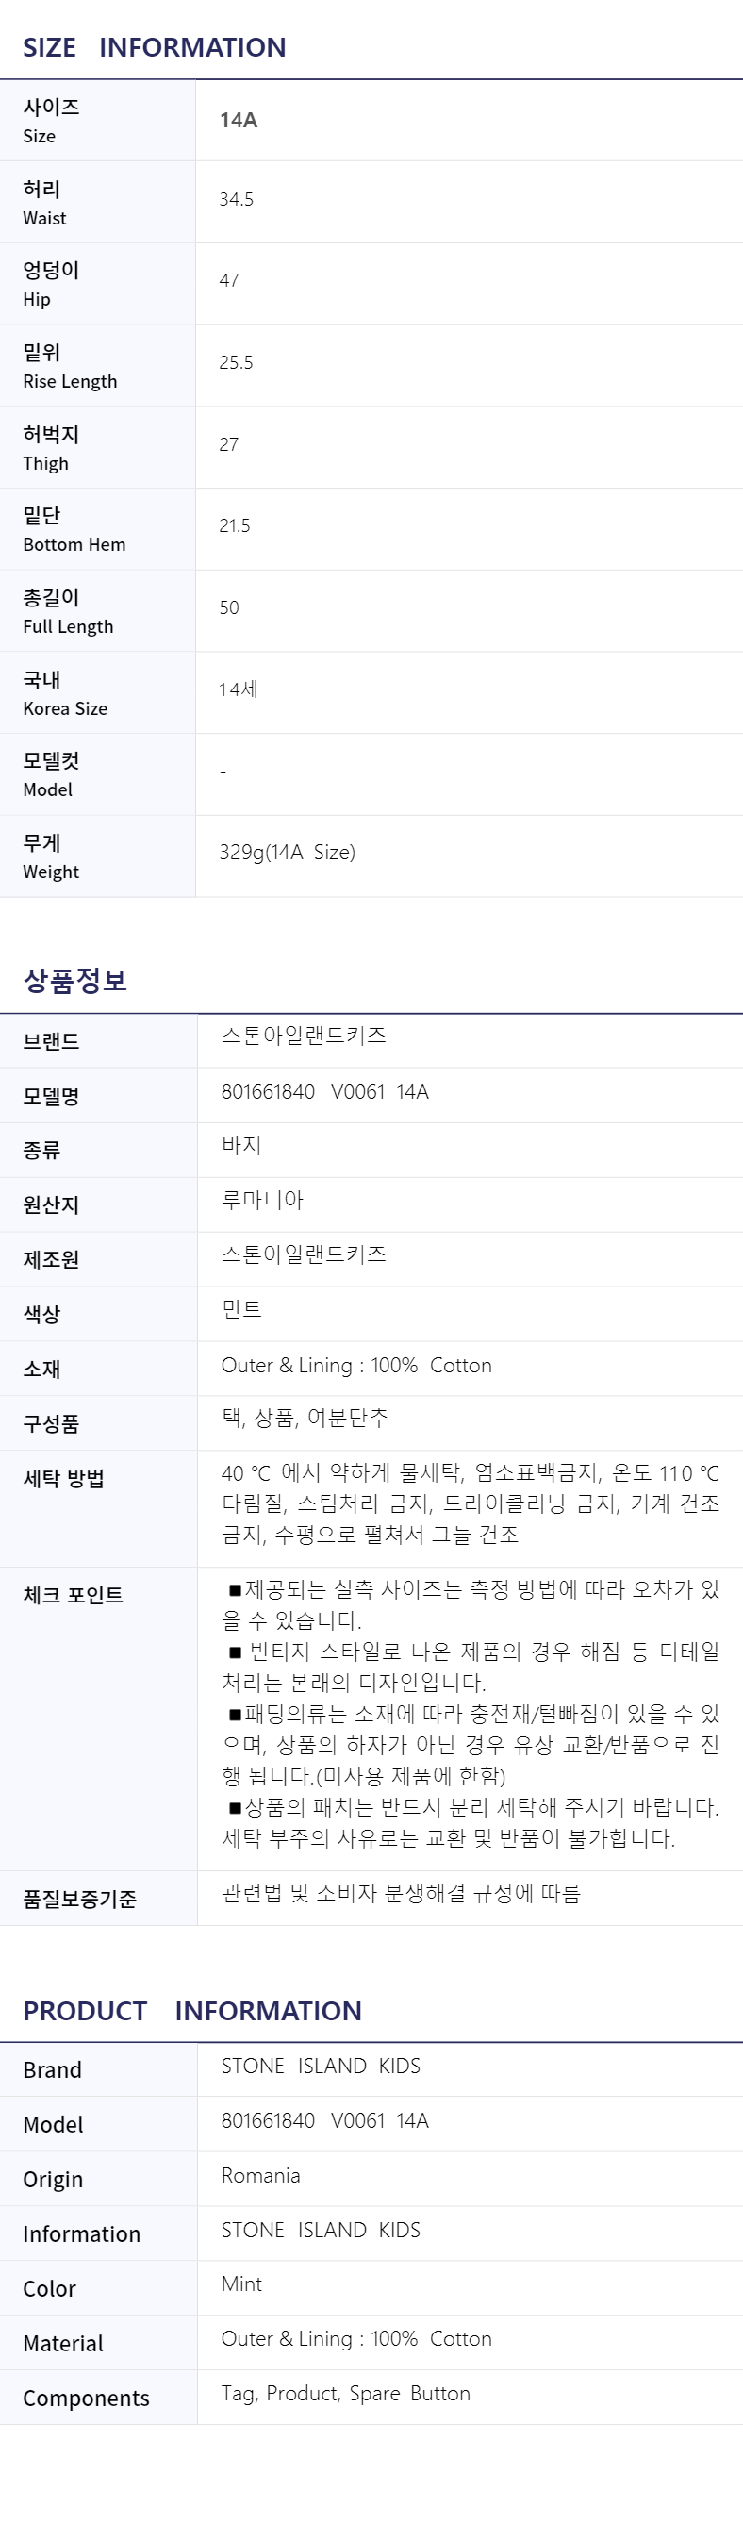
Task: Select the Full Length value 50
Action: click(229, 607)
